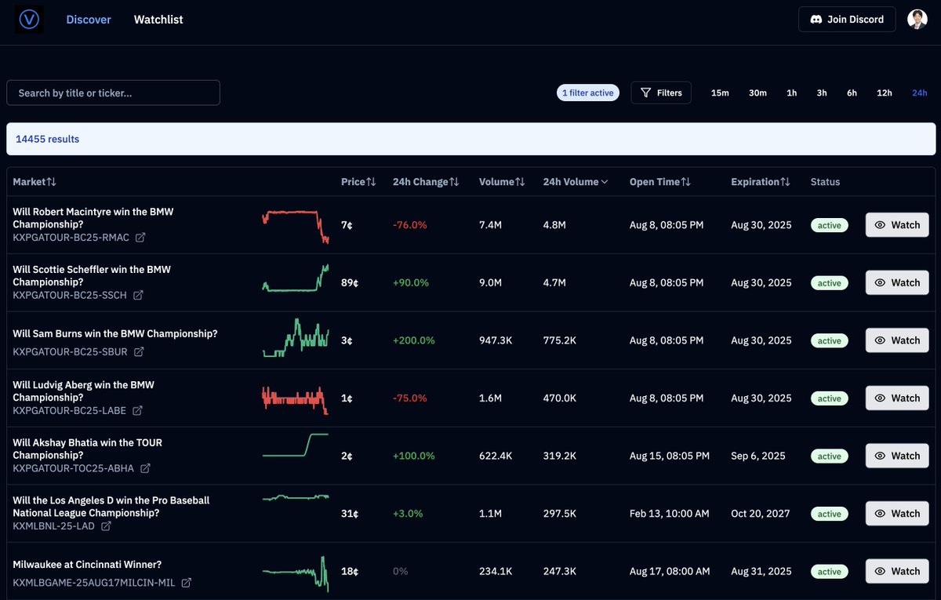Click the Join Discord button

pyautogui.click(x=847, y=20)
